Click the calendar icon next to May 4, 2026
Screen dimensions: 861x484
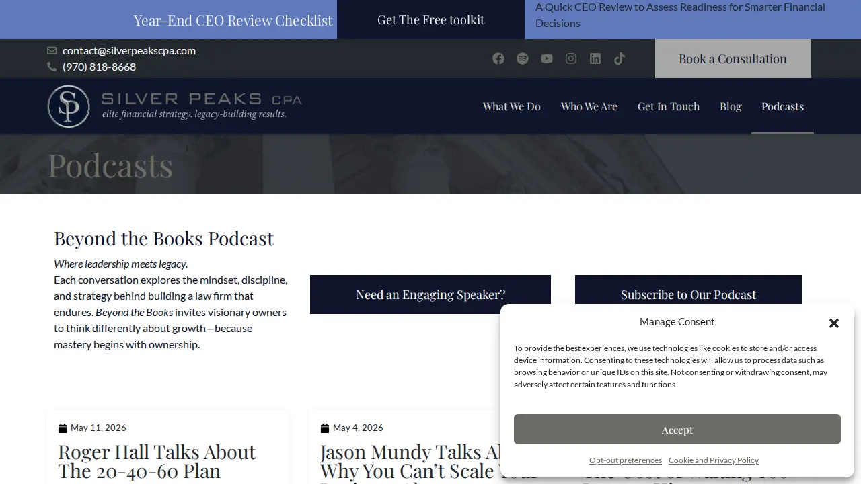325,428
